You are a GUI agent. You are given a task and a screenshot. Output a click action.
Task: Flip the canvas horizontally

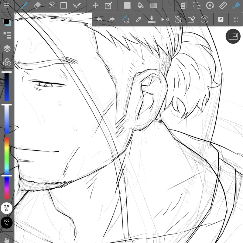click(x=165, y=19)
